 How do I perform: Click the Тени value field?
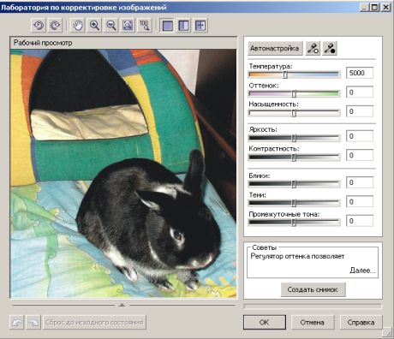pyautogui.click(x=360, y=201)
